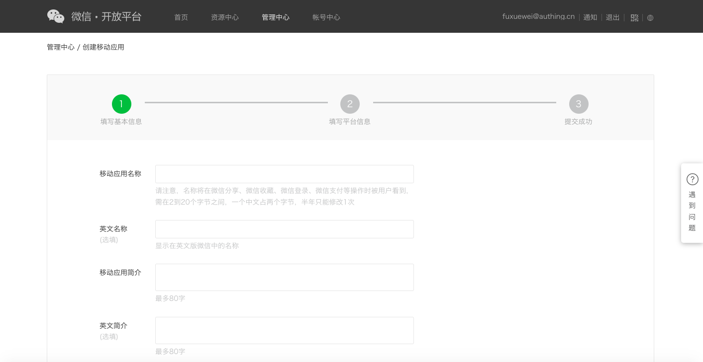
Task: Click the step 2 circle indicator
Action: [x=350, y=104]
